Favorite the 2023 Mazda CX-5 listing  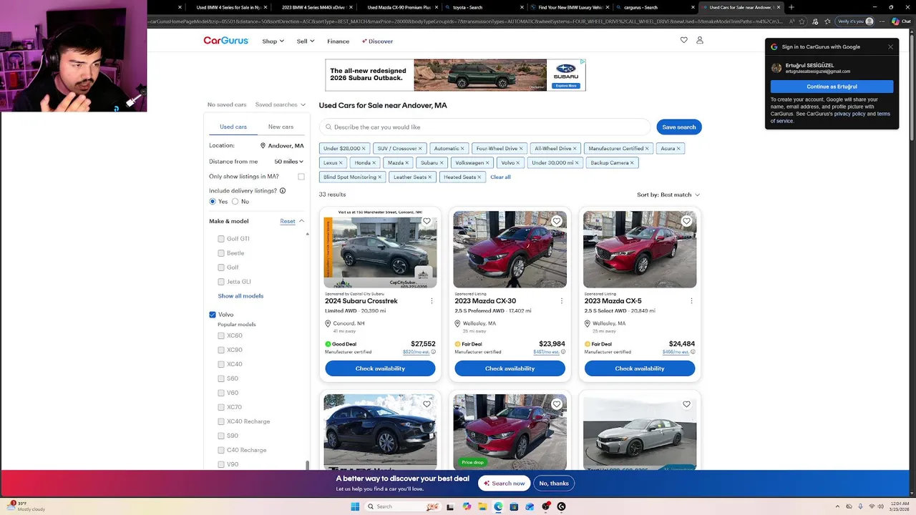click(686, 221)
